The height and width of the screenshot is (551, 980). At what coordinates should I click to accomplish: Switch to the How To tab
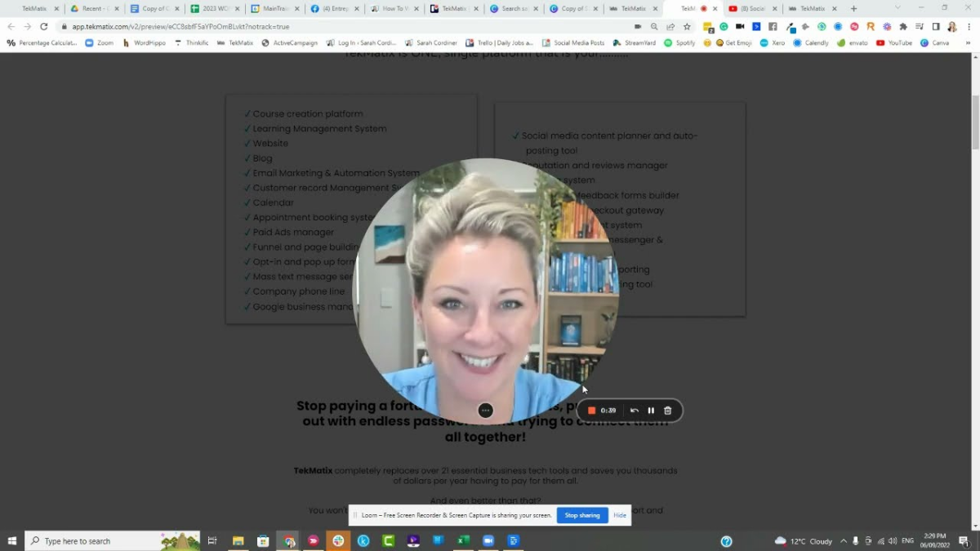pos(394,8)
